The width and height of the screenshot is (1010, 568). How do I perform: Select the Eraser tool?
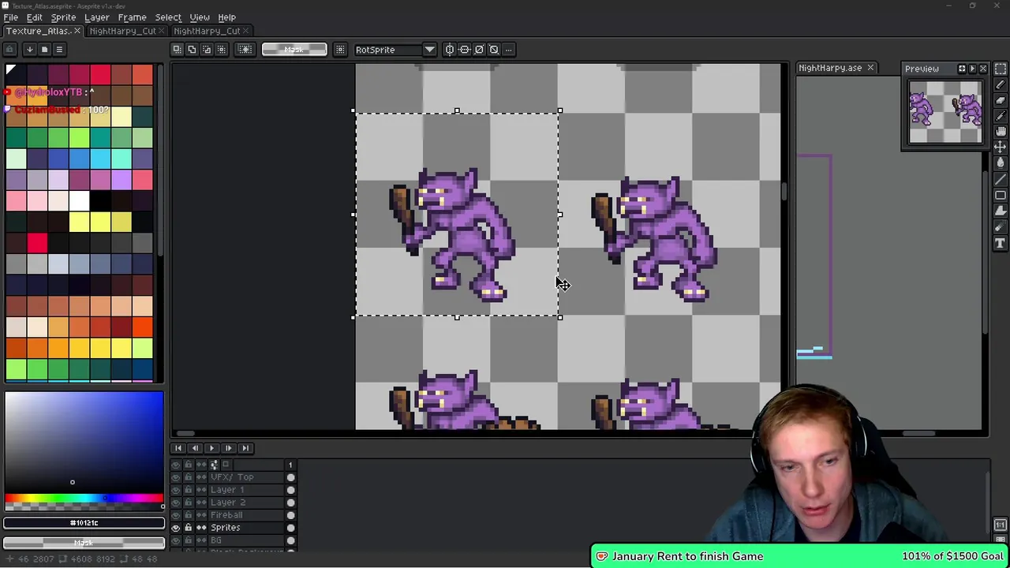pos(1001,100)
